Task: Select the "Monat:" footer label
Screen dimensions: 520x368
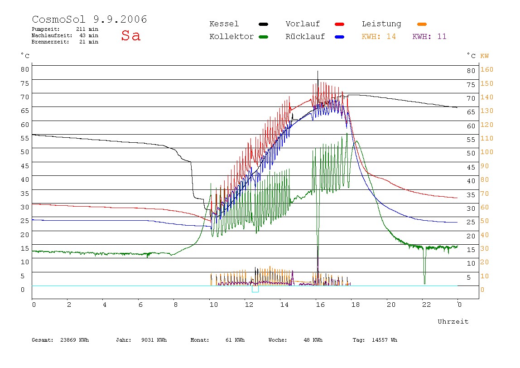Action: click(200, 340)
